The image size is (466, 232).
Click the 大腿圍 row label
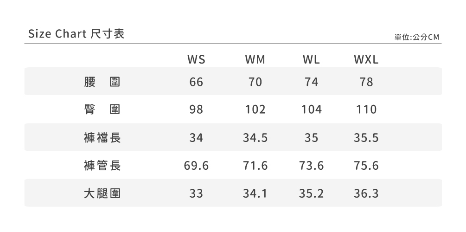pyautogui.click(x=102, y=193)
